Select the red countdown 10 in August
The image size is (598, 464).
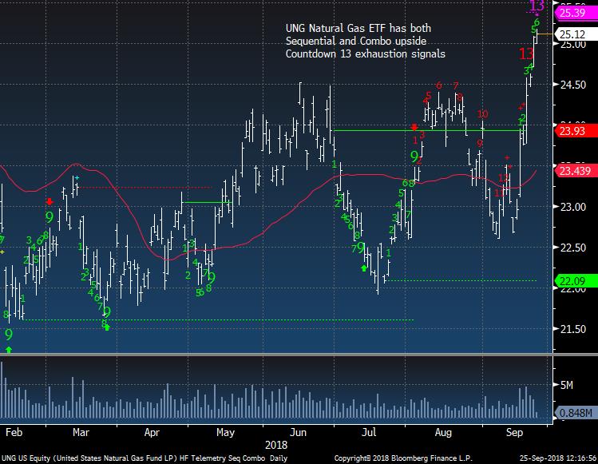tap(482, 114)
